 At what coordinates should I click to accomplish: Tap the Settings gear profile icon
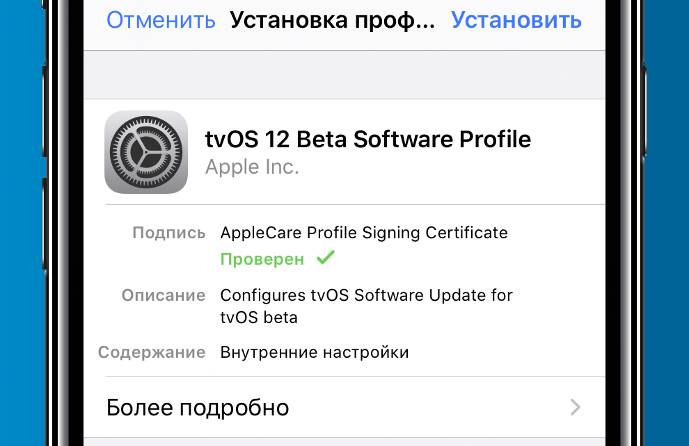(146, 152)
